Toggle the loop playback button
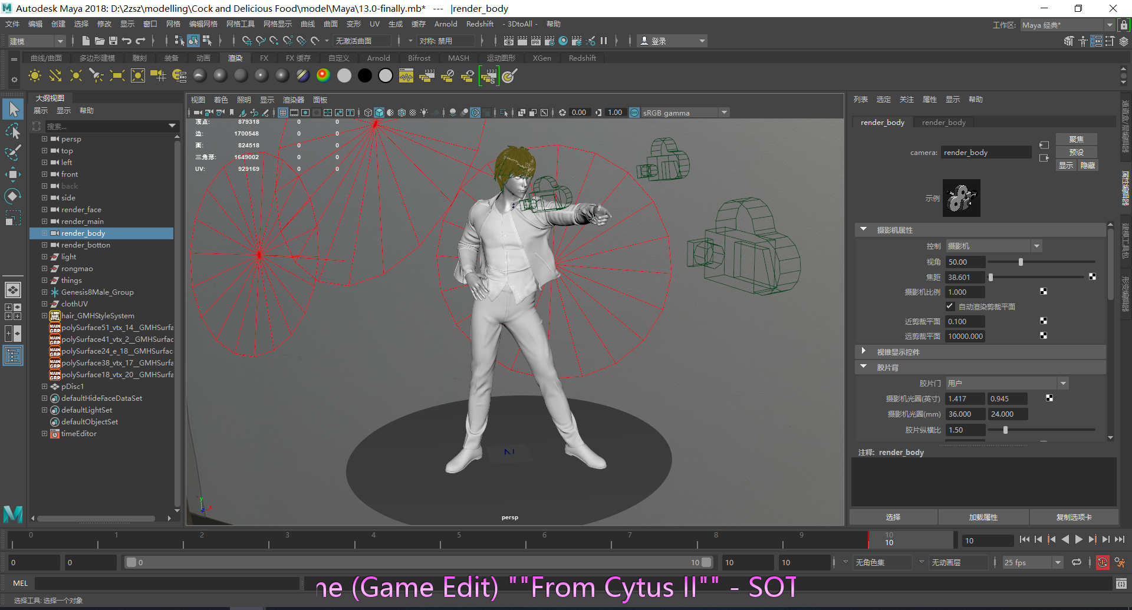Image resolution: width=1132 pixels, height=610 pixels. pyautogui.click(x=1077, y=562)
